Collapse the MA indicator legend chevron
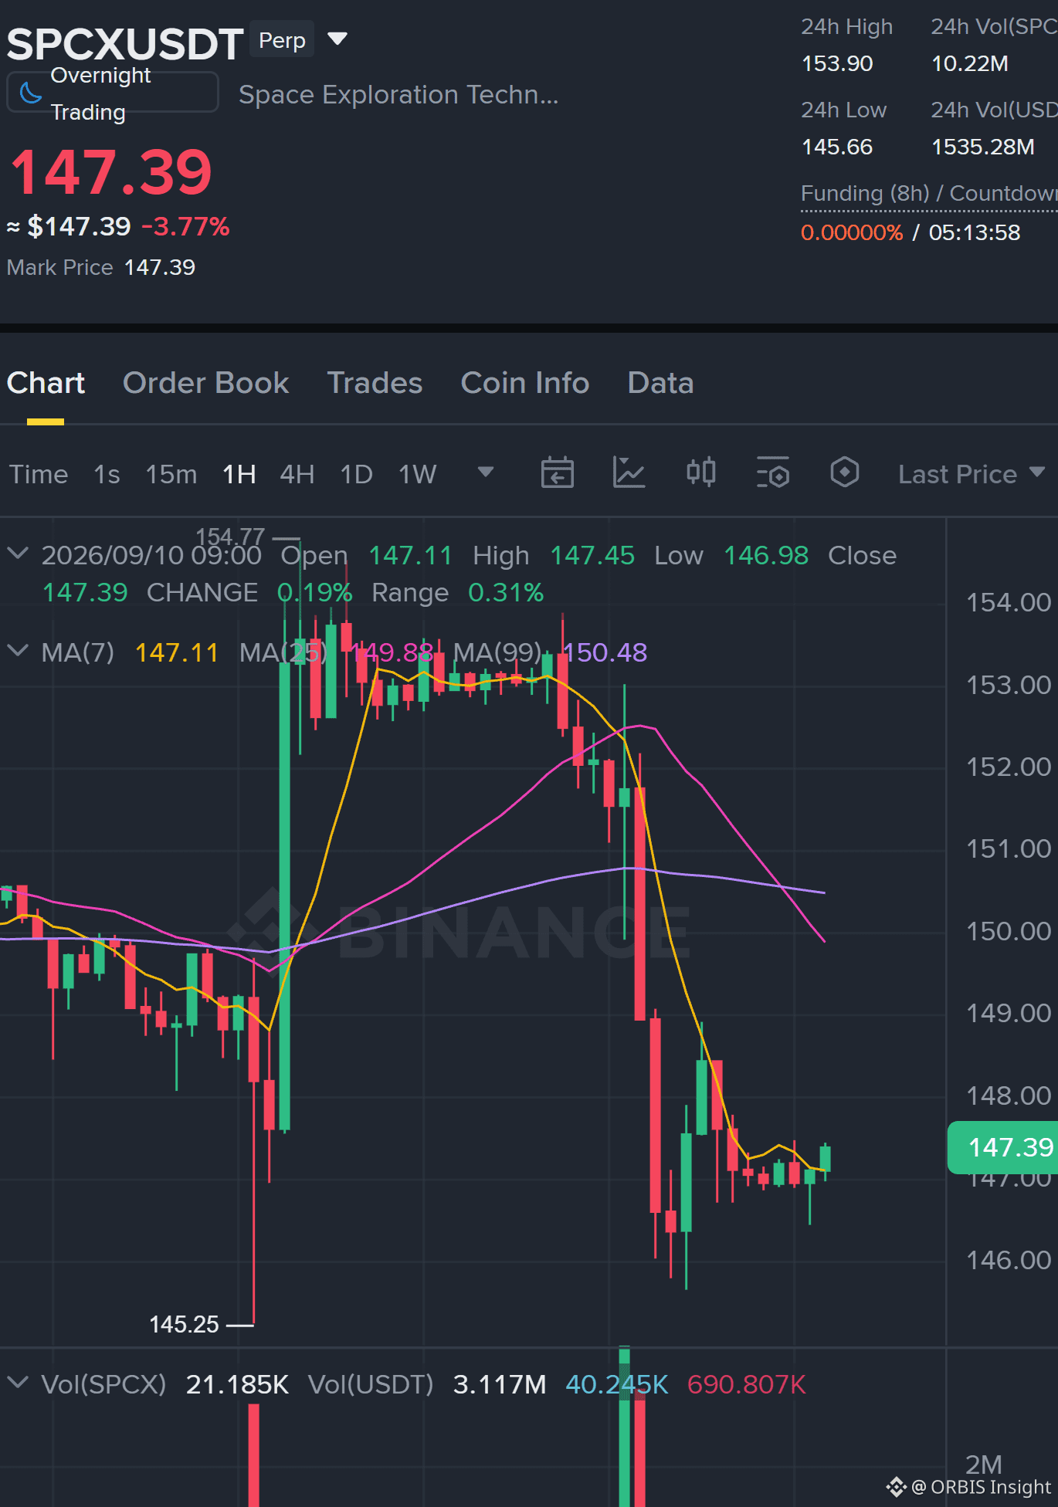1058x1507 pixels. [x=18, y=651]
